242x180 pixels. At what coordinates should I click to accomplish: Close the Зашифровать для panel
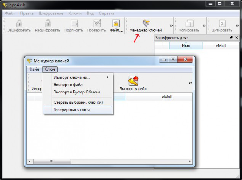237,38
